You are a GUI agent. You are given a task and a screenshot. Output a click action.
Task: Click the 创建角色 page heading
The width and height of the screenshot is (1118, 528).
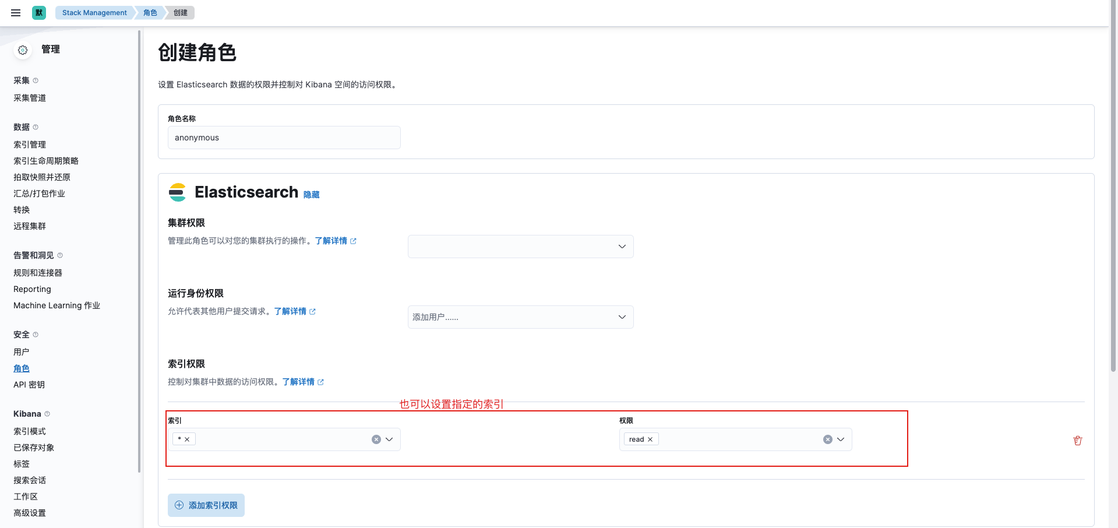(197, 52)
